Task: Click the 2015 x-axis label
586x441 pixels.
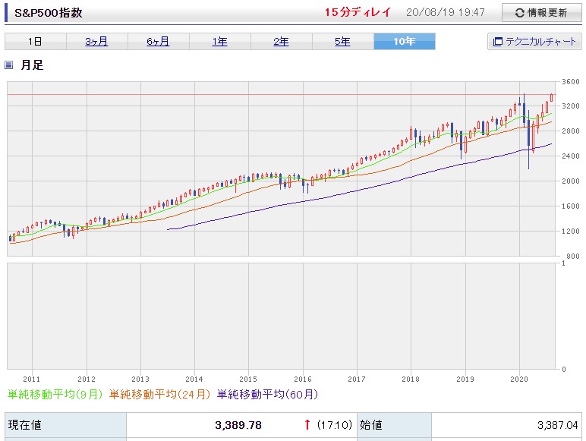Action: point(248,380)
